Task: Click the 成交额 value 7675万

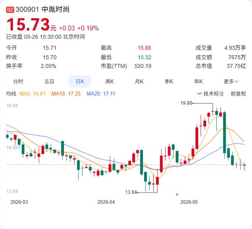Action: tap(237, 57)
